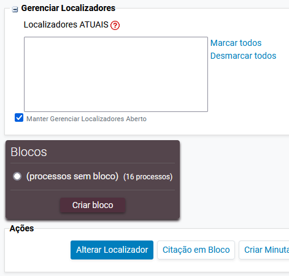Open the red question mark help icon
This screenshot has height=276, width=289.
[115, 26]
